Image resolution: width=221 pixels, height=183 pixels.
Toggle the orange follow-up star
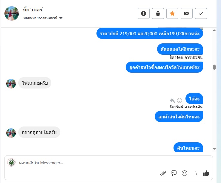172,13
